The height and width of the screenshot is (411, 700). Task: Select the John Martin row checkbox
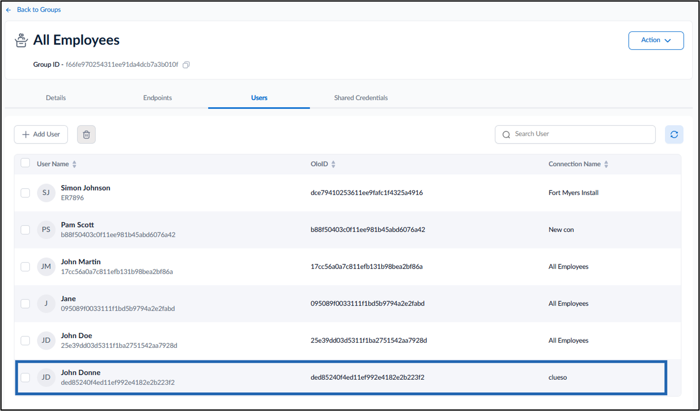click(x=25, y=267)
